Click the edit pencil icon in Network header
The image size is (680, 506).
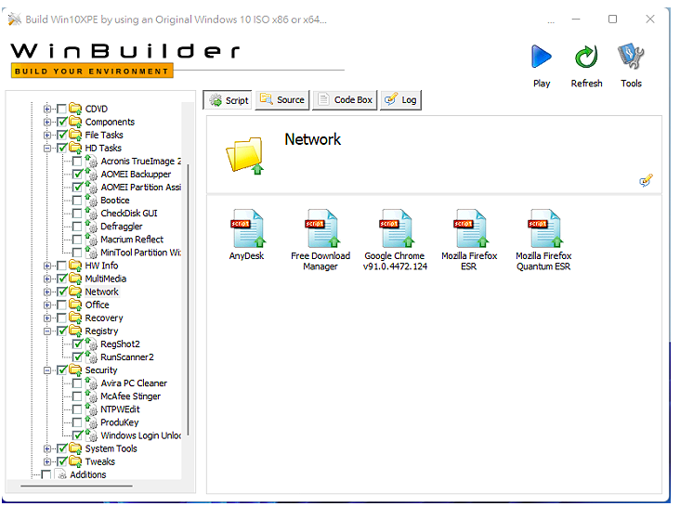tap(647, 180)
